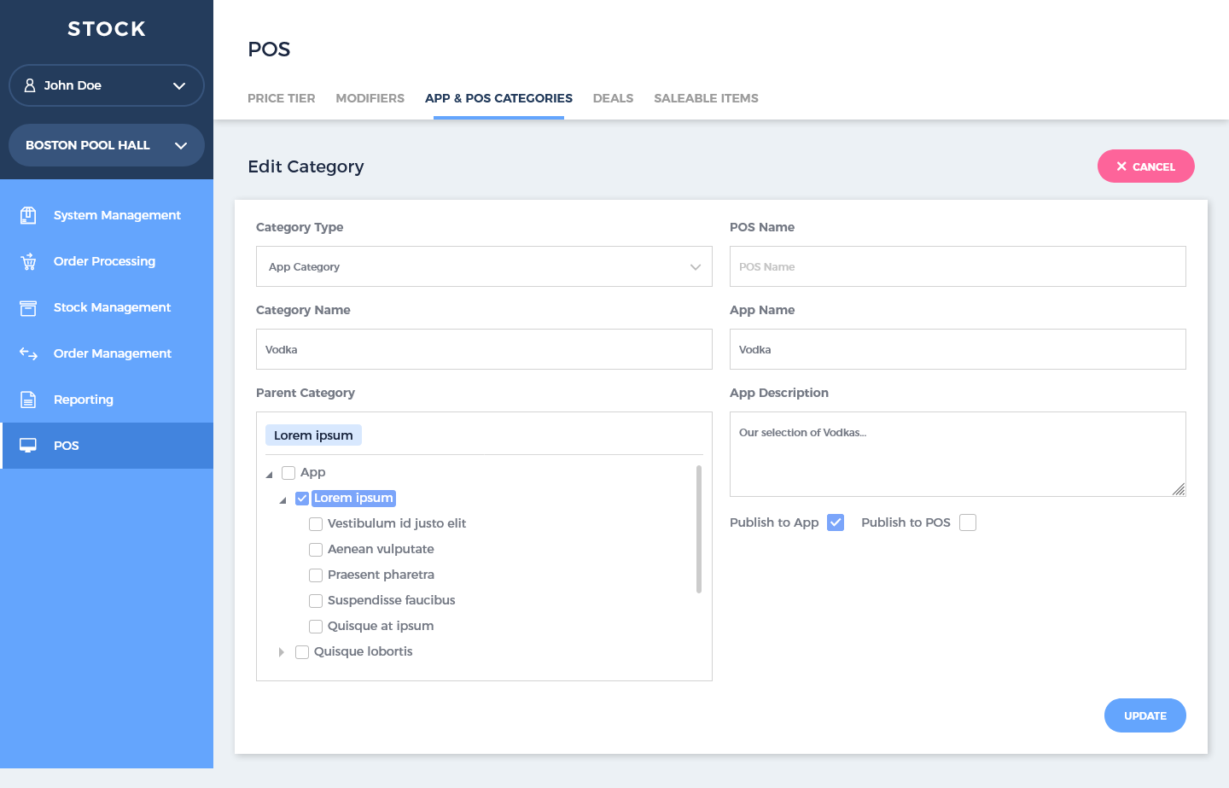The width and height of the screenshot is (1229, 788).
Task: Open the Saleable Items tab
Action: click(x=706, y=98)
